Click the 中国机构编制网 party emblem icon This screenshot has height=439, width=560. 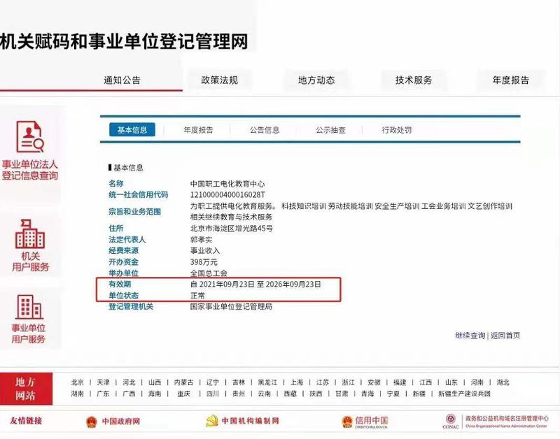point(212,421)
